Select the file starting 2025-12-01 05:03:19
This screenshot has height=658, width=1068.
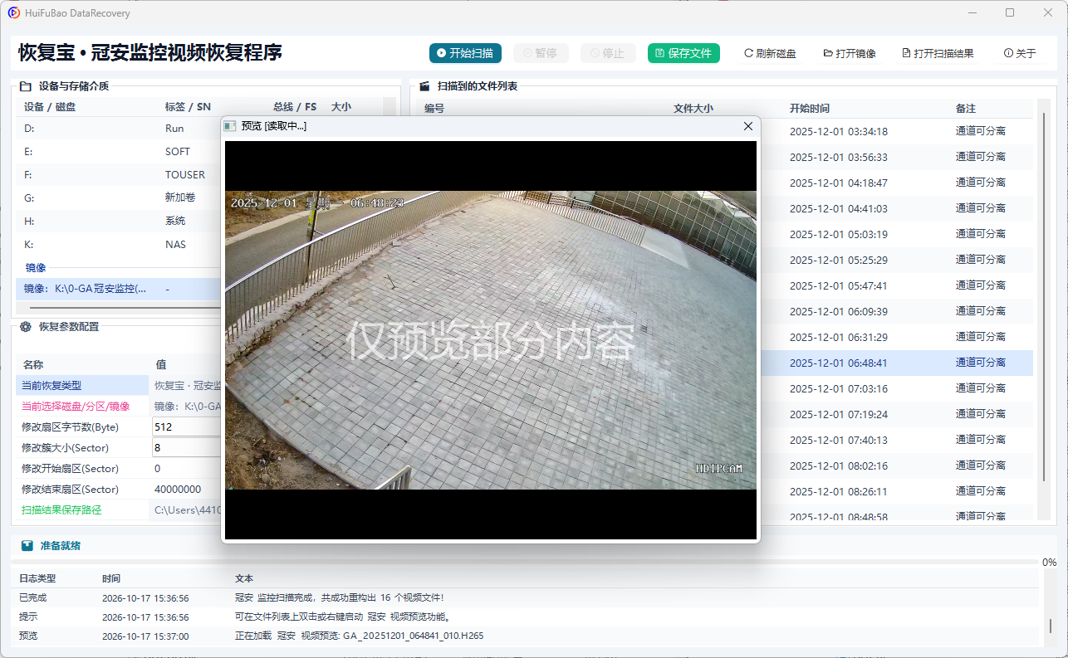click(x=897, y=234)
